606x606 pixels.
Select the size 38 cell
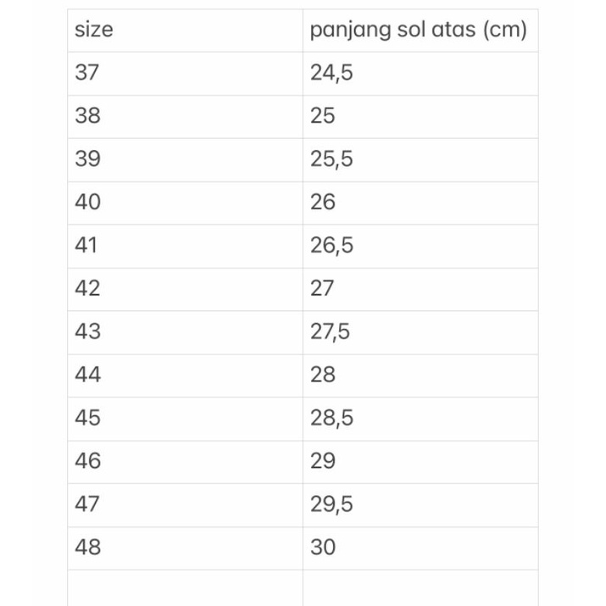(87, 116)
